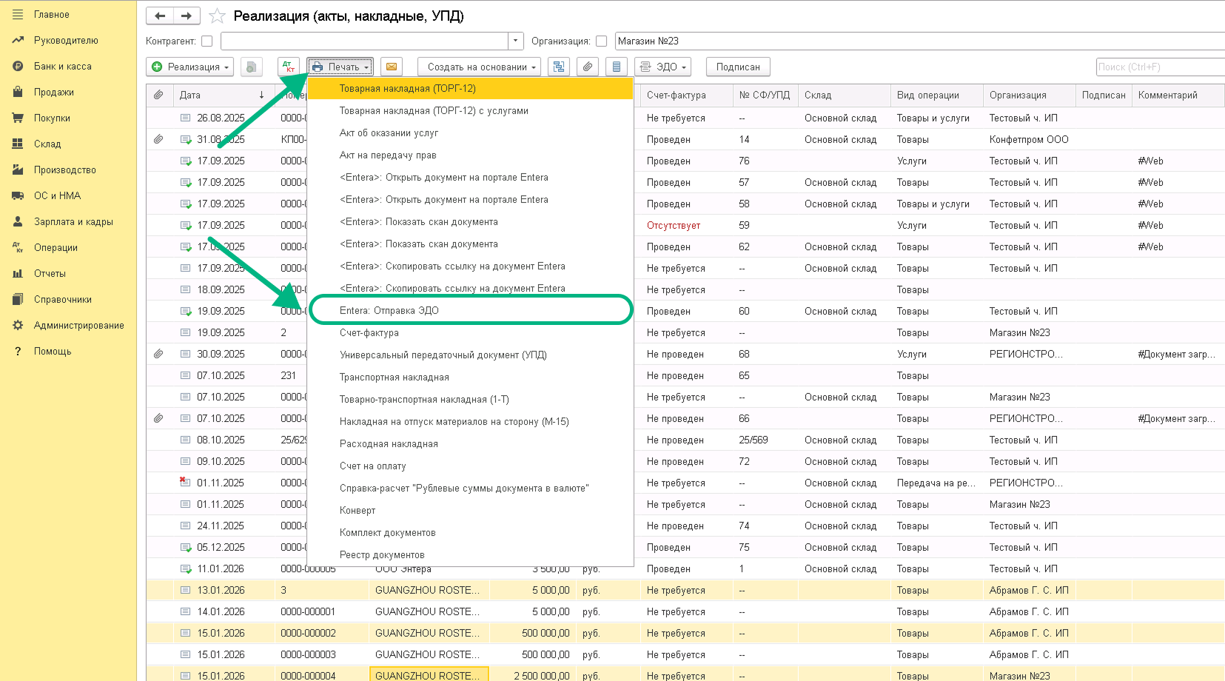Image resolution: width=1225 pixels, height=681 pixels.
Task: Click the envelope email icon in toolbar
Action: [392, 67]
